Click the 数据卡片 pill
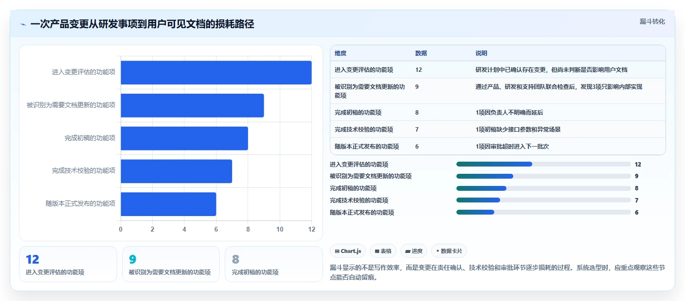The height and width of the screenshot is (301, 685). tap(449, 251)
